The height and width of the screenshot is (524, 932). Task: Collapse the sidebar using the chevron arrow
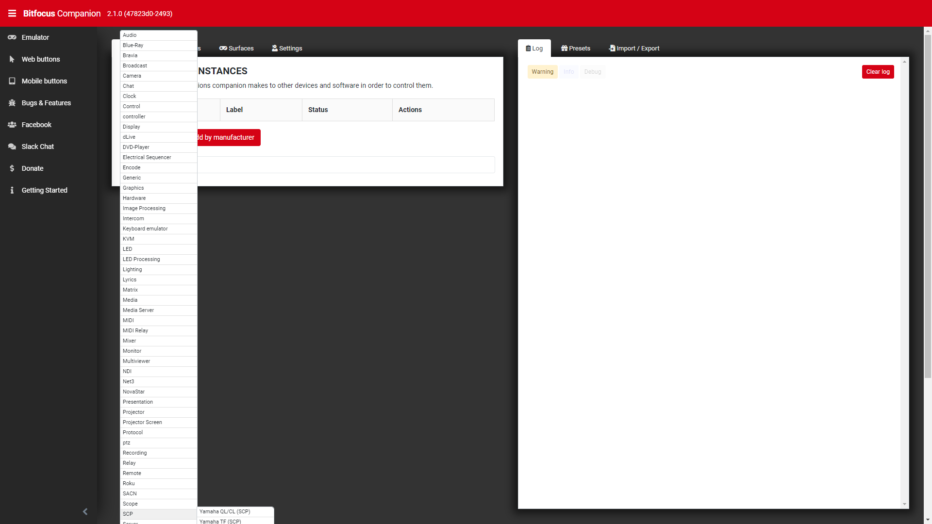(85, 511)
